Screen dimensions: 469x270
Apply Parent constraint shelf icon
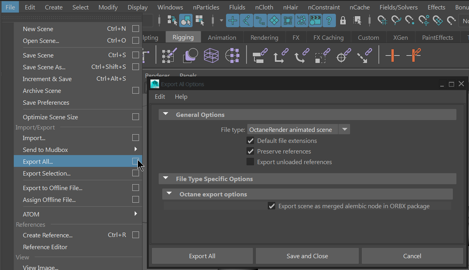click(260, 55)
